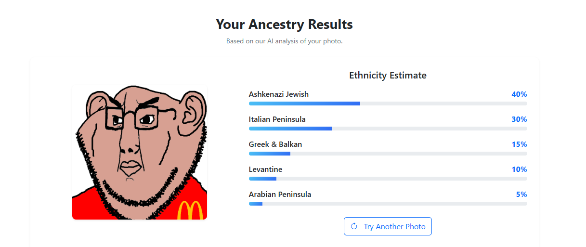Select the uploaded cartoon photo thumbnail
Image resolution: width=586 pixels, height=247 pixels.
pyautogui.click(x=140, y=152)
